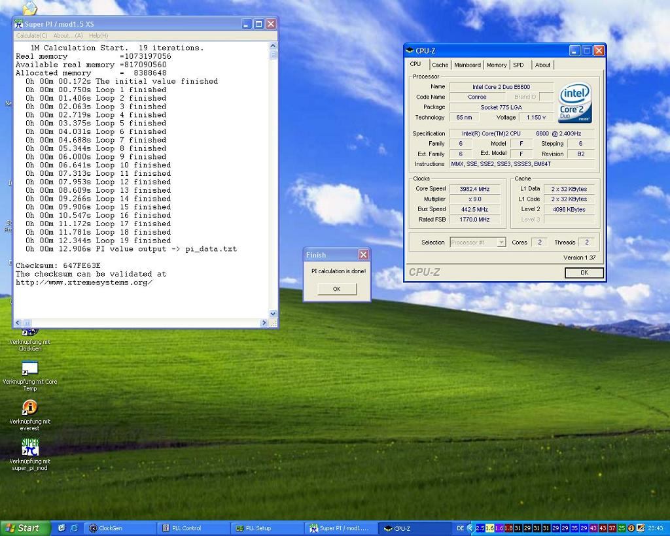Click the DE language indicator
Image resolution: width=670 pixels, height=536 pixels.
[460, 528]
